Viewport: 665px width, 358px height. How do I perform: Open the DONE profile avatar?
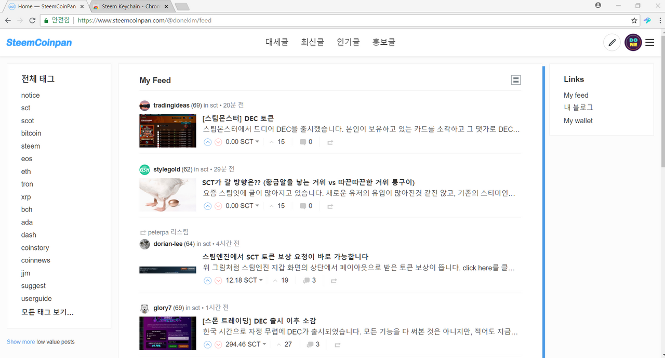(x=633, y=43)
